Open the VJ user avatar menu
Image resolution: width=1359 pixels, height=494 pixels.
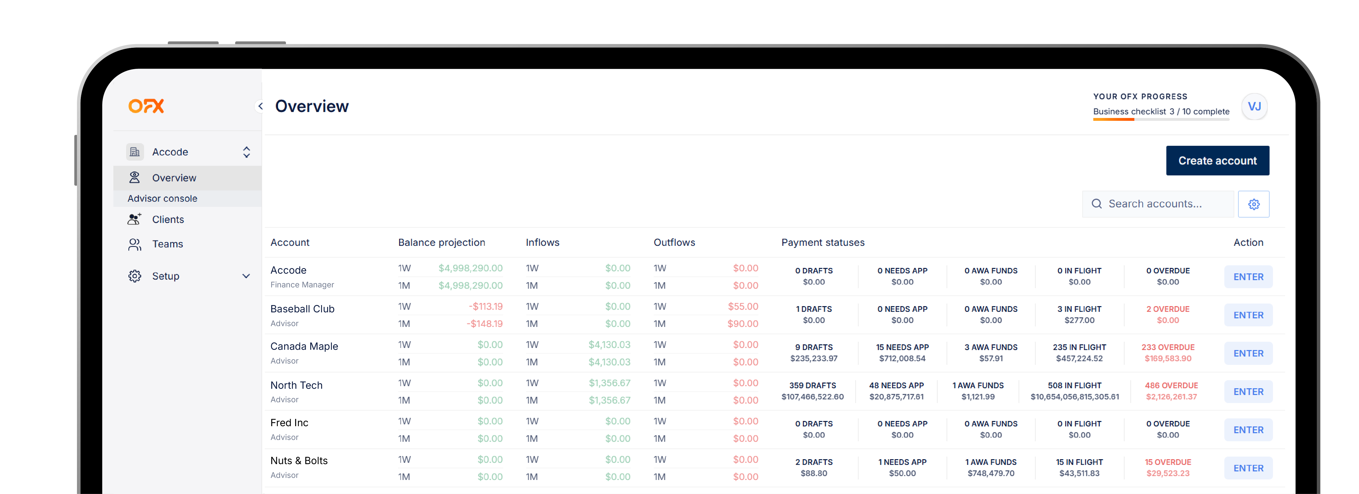1254,107
